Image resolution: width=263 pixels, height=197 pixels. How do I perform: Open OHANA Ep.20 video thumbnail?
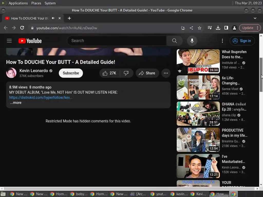click(198, 114)
